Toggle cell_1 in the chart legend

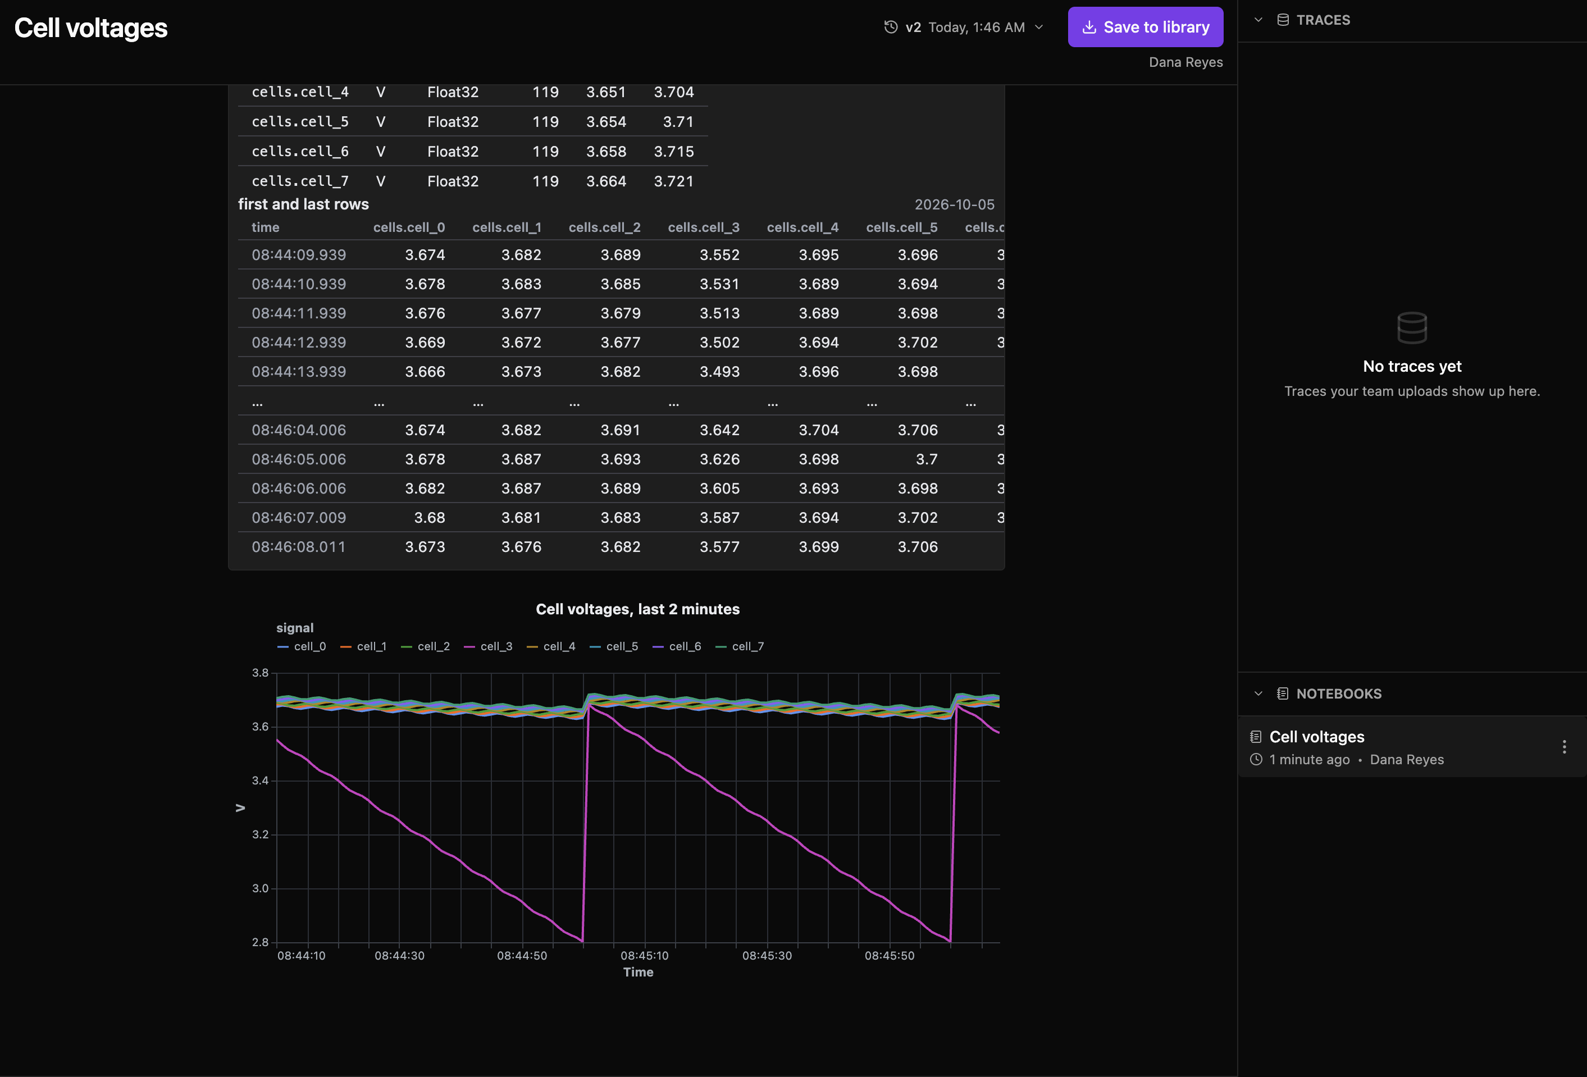(363, 647)
